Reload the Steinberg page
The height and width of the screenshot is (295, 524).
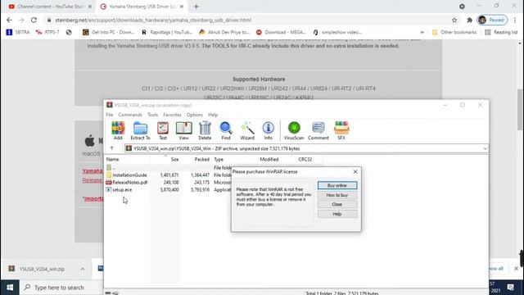34,20
